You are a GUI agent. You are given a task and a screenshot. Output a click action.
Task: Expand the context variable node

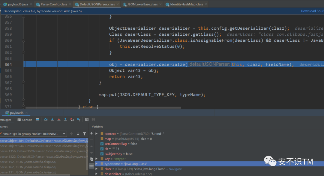96,134
